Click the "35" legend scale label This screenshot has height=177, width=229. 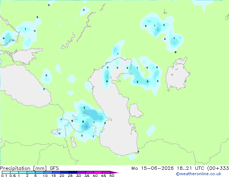tap(87, 176)
